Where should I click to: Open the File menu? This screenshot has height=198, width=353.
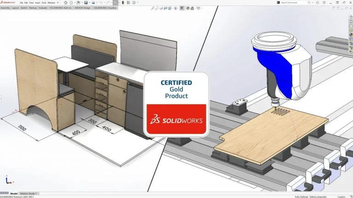22,3
